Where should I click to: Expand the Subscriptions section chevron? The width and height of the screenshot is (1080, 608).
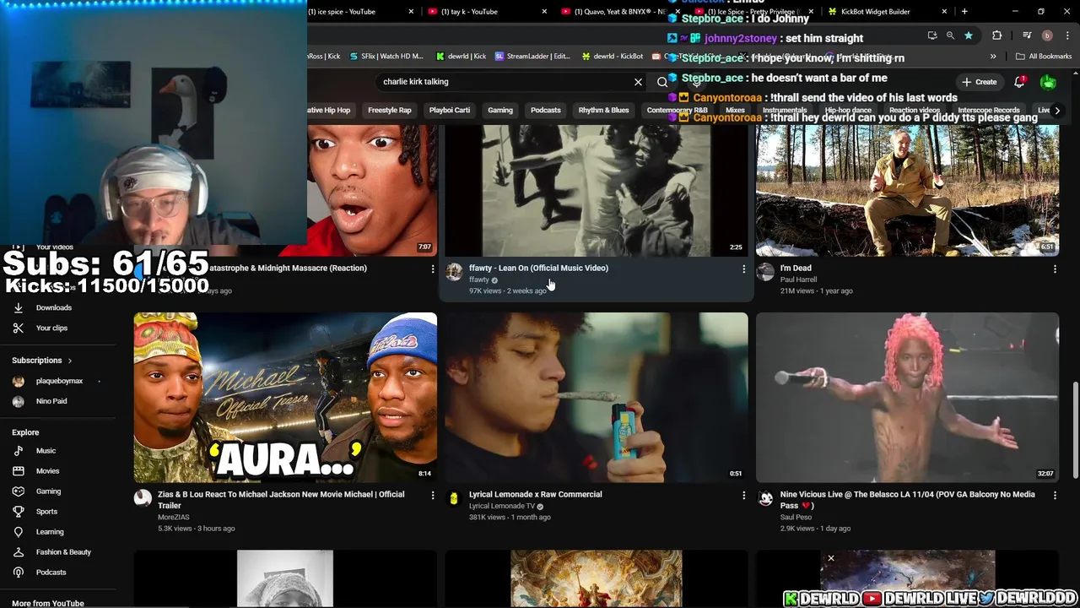69,361
